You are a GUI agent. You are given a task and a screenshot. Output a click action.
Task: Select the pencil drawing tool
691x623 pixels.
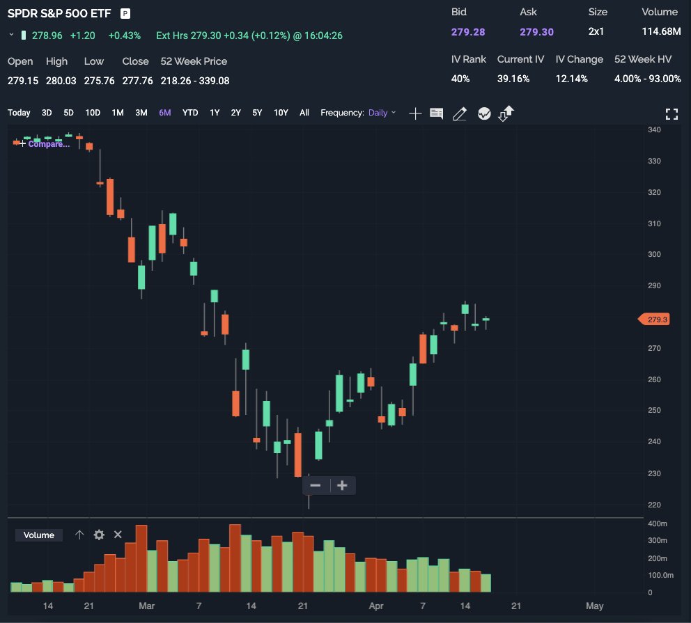[x=460, y=113]
